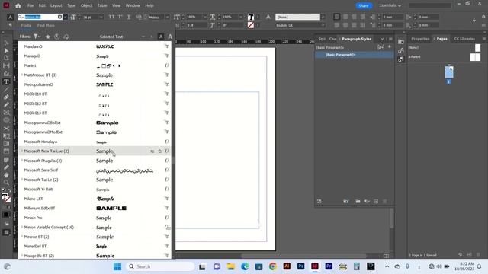Add Microsoft New Tai Lue to favorites
The image size is (488, 274).
(159, 151)
